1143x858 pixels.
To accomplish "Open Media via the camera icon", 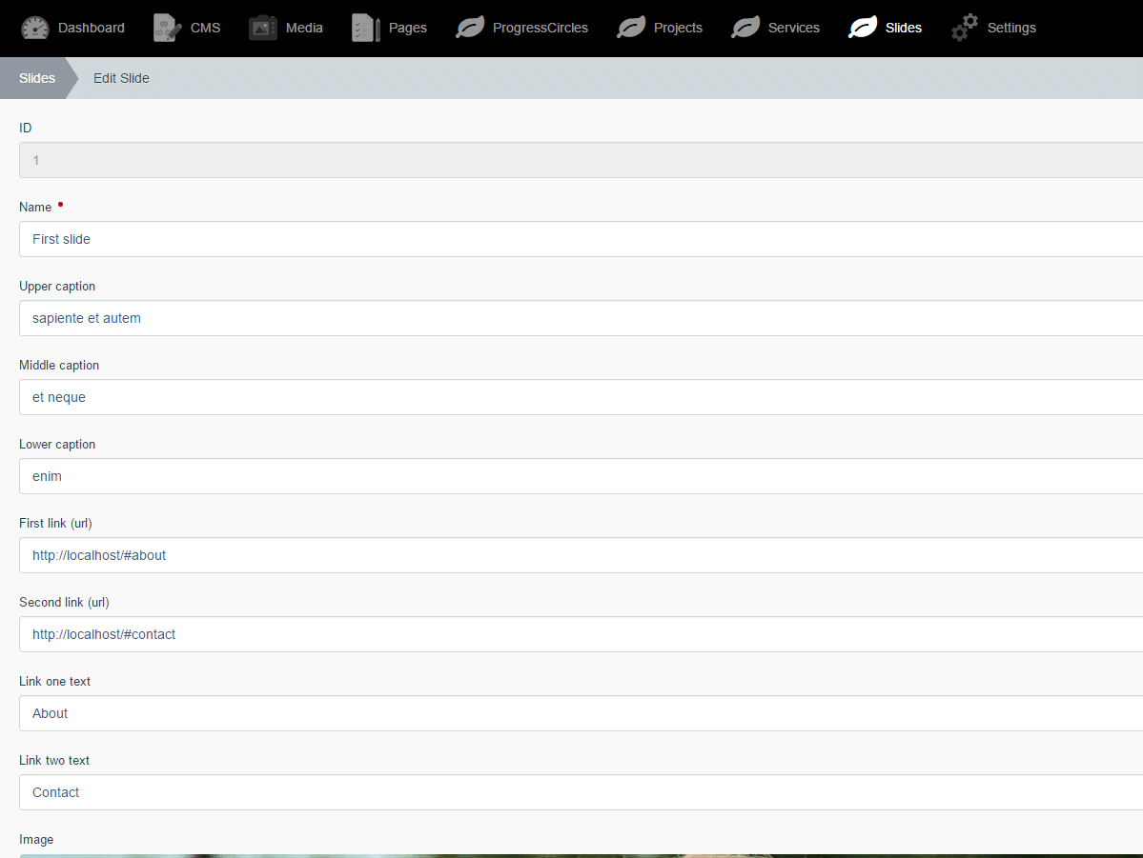I will coord(262,28).
